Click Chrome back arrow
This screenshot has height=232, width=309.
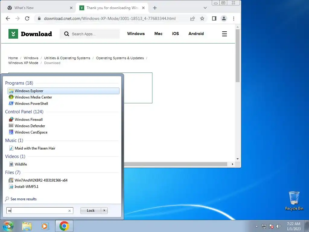click(x=8, y=18)
